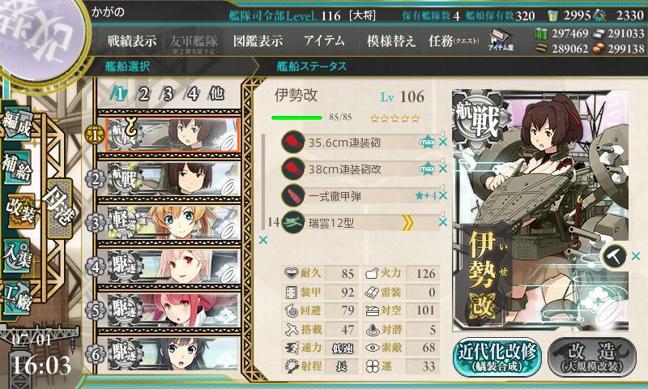Open the アイテム屋 item shop icon
This screenshot has height=389, width=648.
(501, 40)
